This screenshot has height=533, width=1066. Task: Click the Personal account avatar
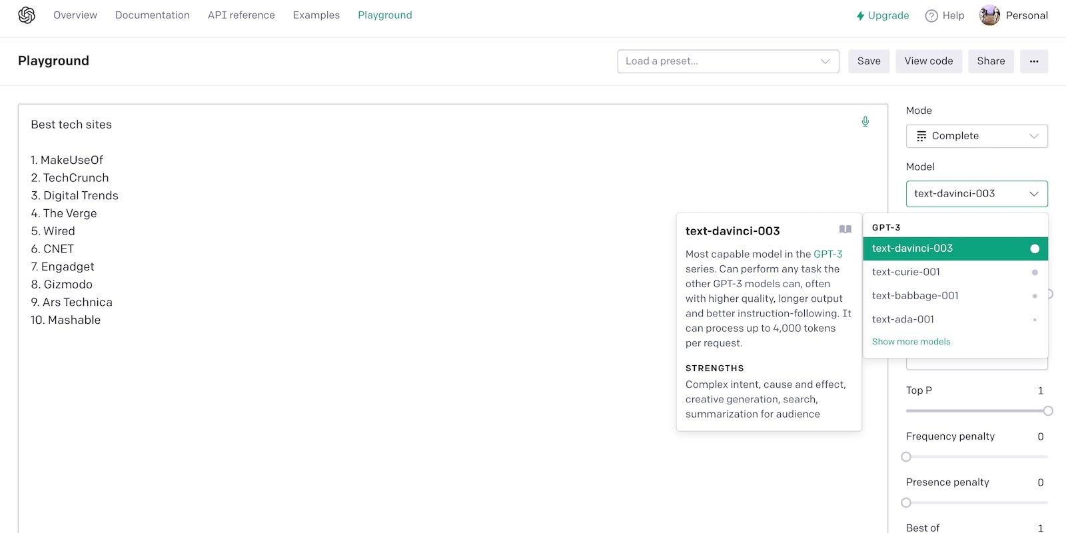click(989, 15)
